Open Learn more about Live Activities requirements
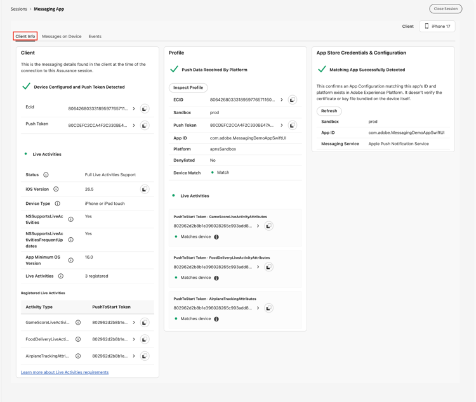Screen dimensions: 476x402 point(65,372)
